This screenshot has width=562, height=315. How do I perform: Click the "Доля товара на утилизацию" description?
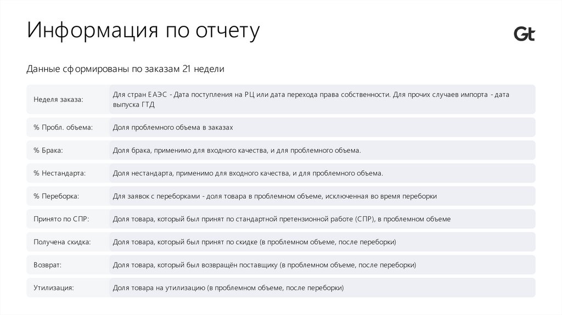[228, 288]
